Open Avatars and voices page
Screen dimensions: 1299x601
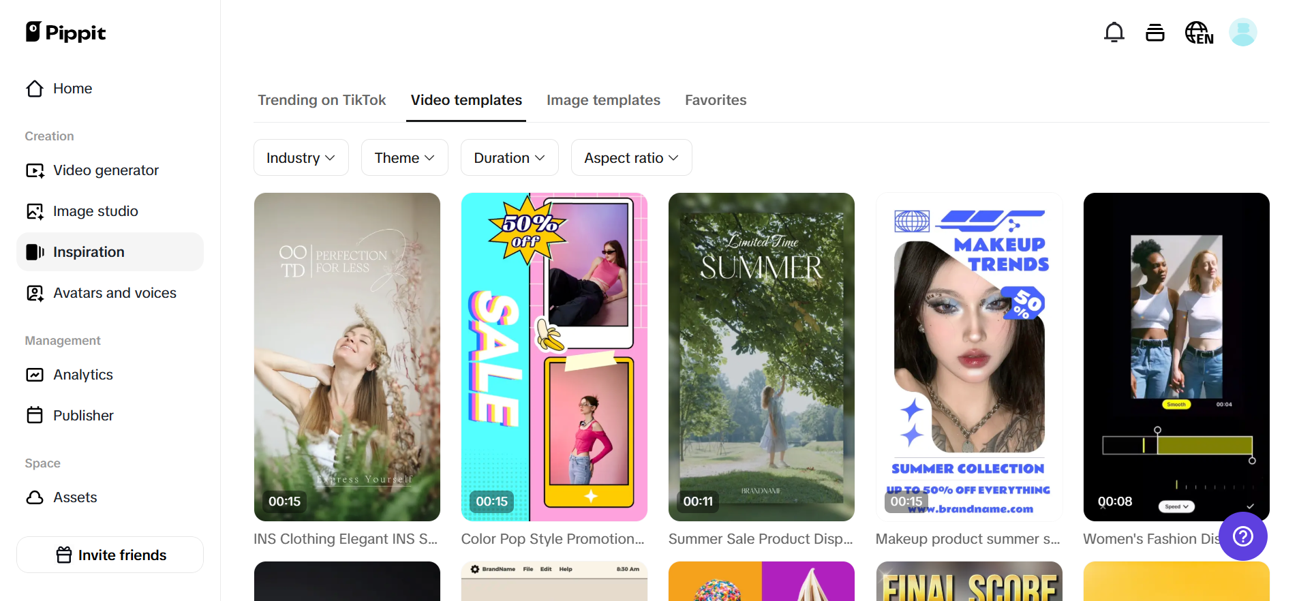point(110,293)
